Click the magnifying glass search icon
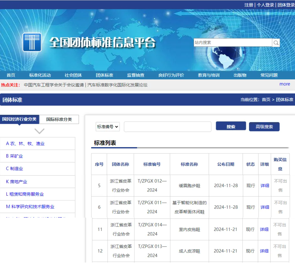Image resolution: width=295 pixels, height=264 pixels. coord(276,43)
